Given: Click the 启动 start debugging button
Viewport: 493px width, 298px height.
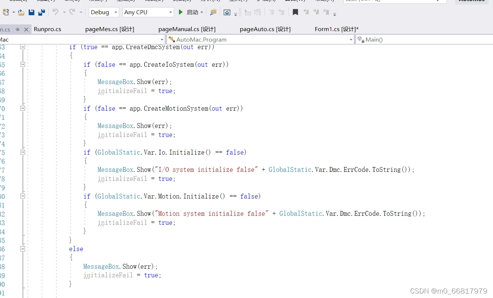Looking at the screenshot, I should coord(189,12).
